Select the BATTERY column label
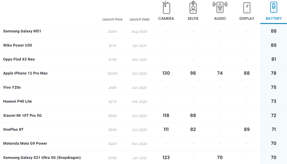This screenshot has height=164, width=287. point(274,18)
